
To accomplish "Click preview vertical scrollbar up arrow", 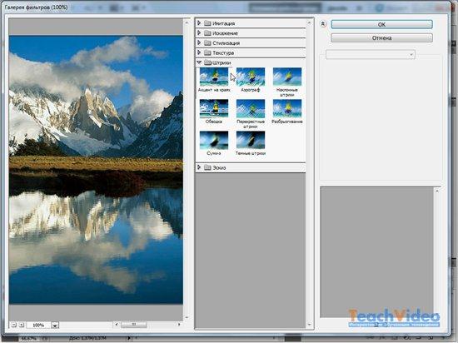I will [x=187, y=22].
